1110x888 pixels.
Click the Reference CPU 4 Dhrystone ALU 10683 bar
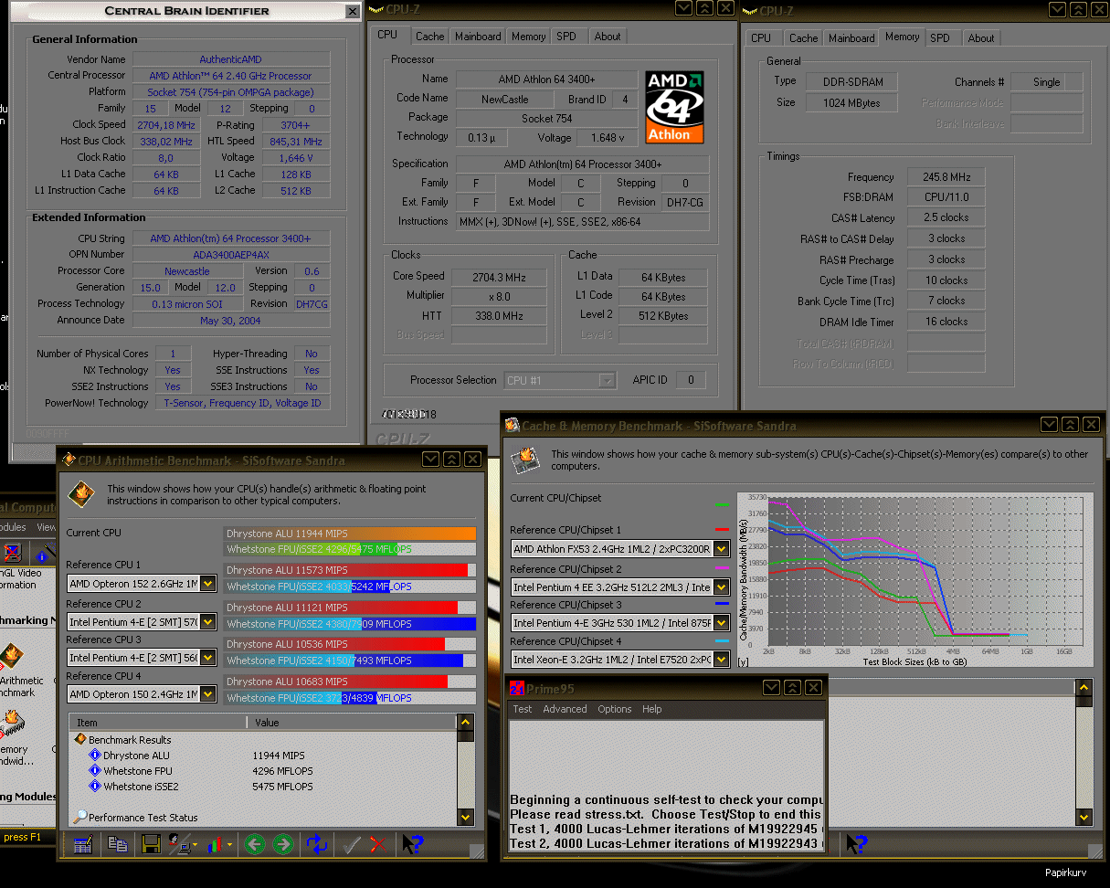point(350,682)
